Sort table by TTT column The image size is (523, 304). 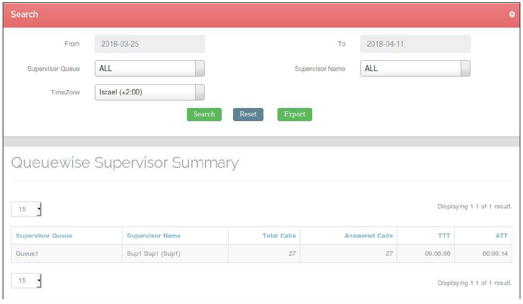click(444, 236)
